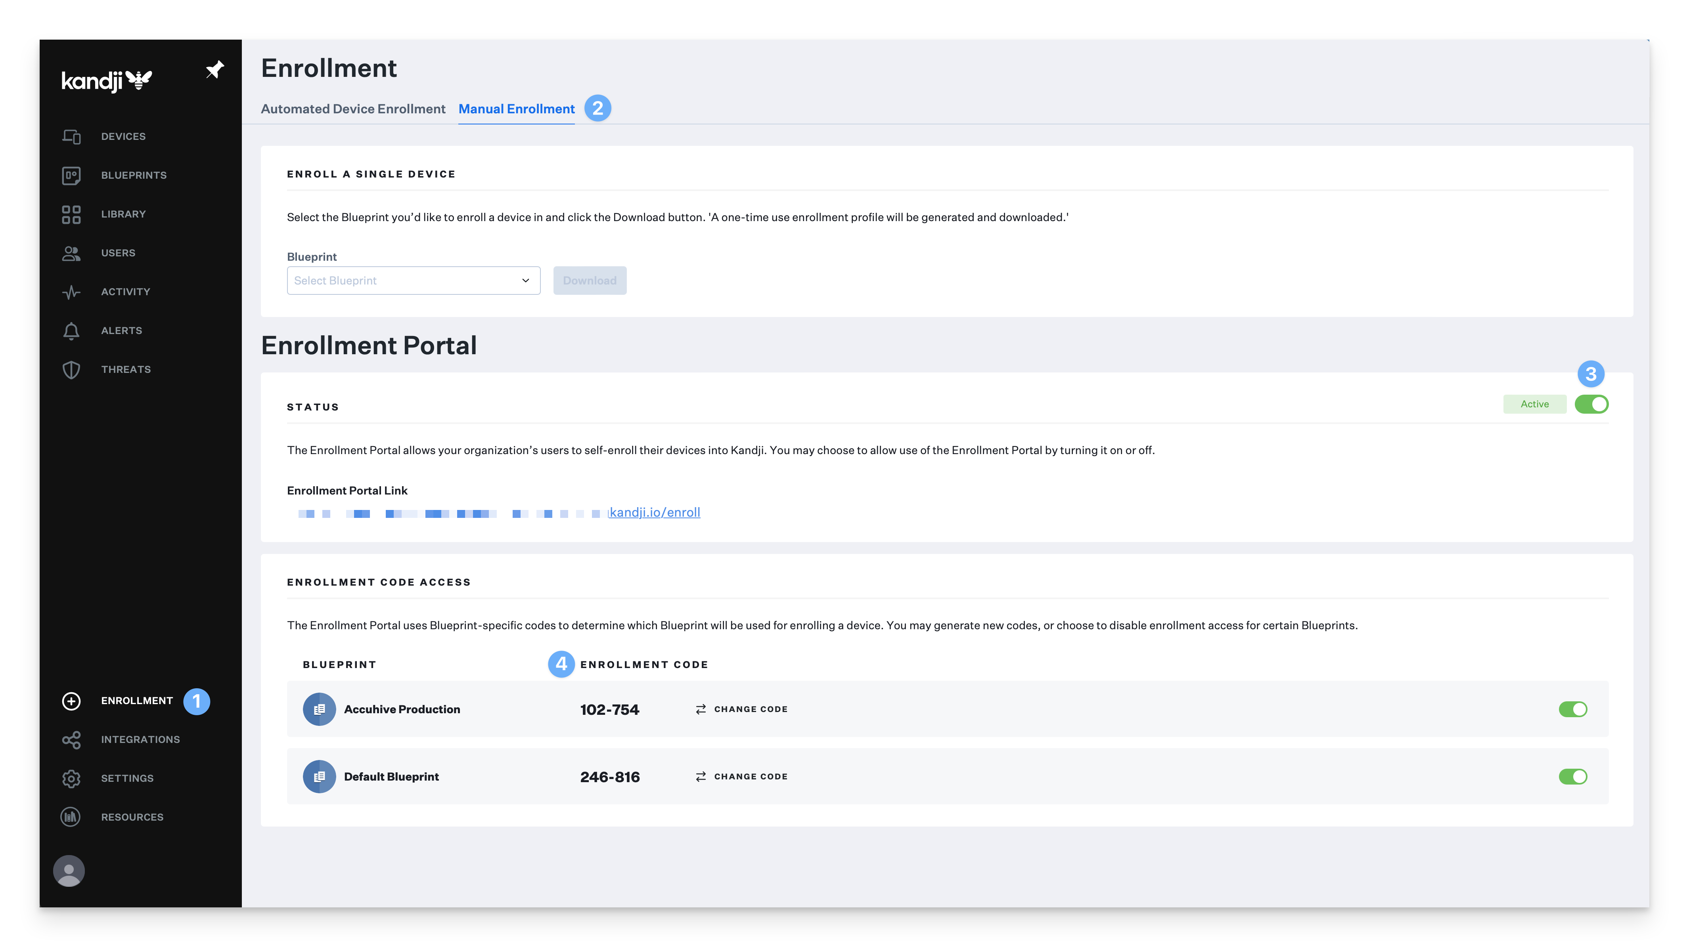
Task: Switch to Automated Device Enrollment tab
Action: coord(353,109)
